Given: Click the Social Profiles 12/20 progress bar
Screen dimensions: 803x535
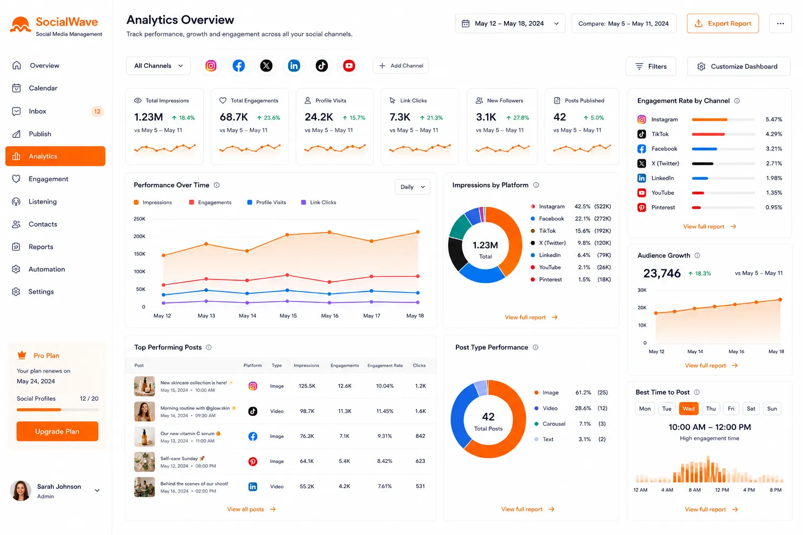Looking at the screenshot, I should pyautogui.click(x=58, y=410).
